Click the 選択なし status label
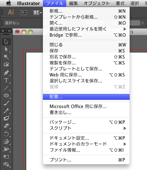The image size is (147, 170). pyautogui.click(x=12, y=23)
